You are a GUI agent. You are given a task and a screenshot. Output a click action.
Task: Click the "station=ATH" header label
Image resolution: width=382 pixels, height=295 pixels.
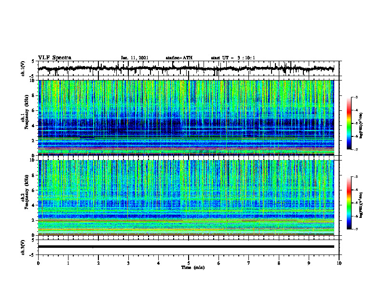click(x=179, y=58)
